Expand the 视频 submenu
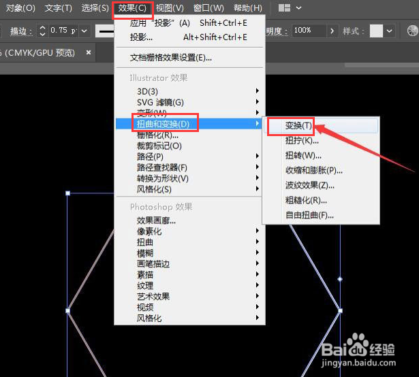The width and height of the screenshot is (419, 377). 189,308
